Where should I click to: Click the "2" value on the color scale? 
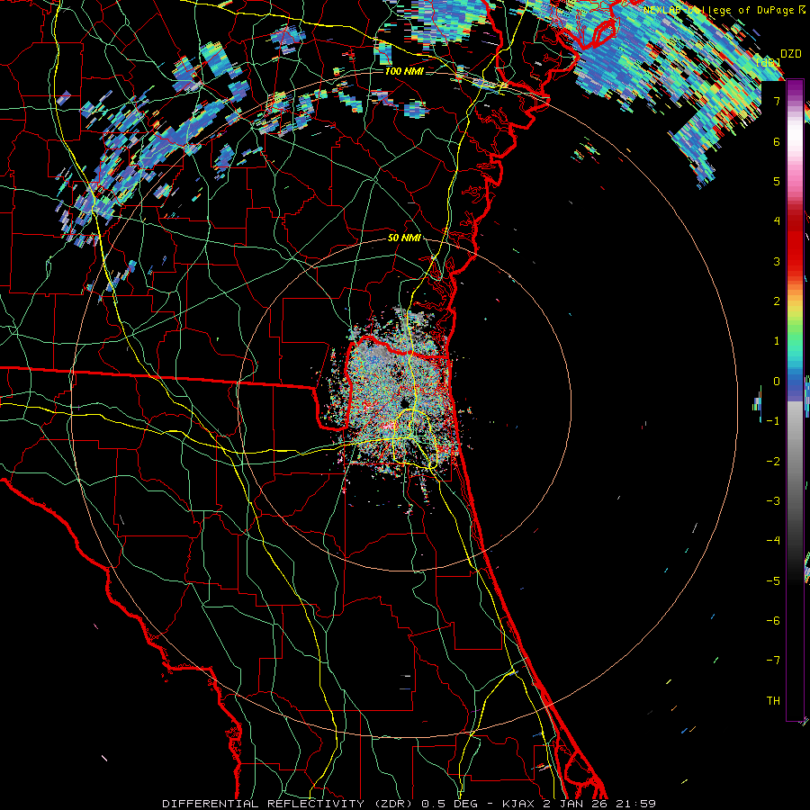tap(777, 301)
